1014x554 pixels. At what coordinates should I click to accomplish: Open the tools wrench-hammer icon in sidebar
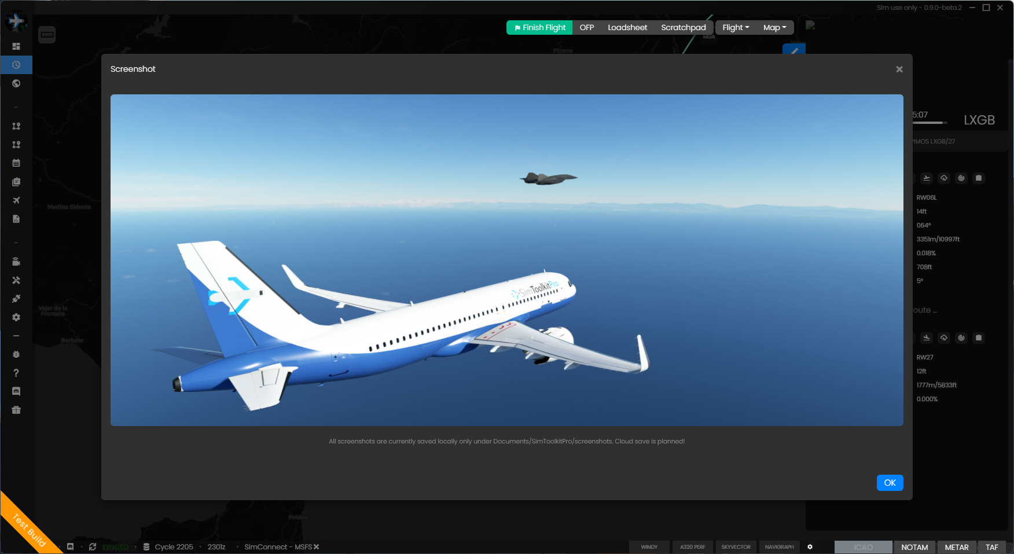coord(16,280)
